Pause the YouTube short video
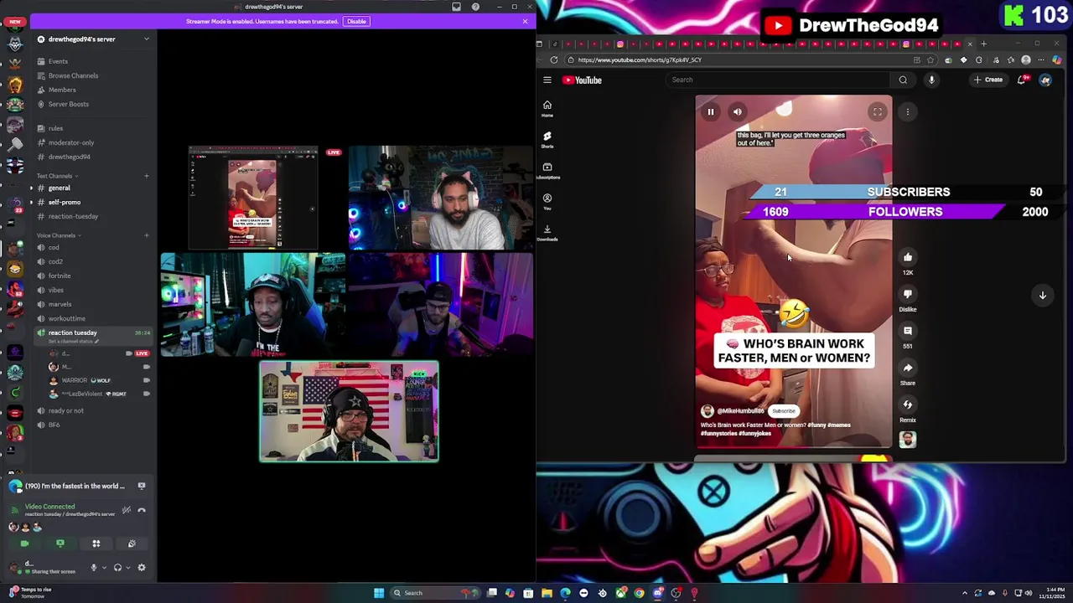1073x603 pixels. (710, 111)
